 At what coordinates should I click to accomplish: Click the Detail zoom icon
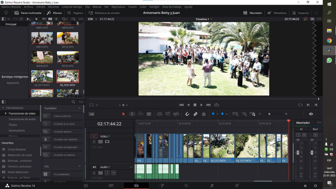point(245,114)
